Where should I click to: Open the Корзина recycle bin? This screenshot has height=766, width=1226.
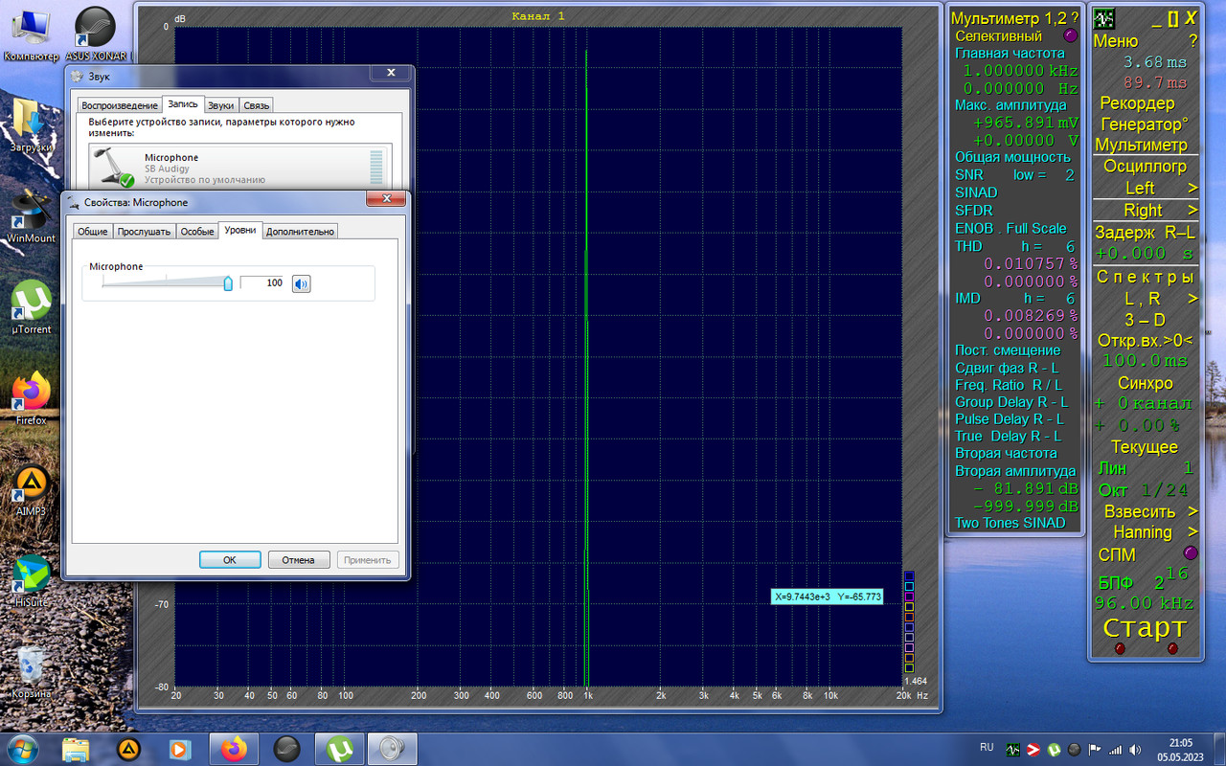click(31, 670)
